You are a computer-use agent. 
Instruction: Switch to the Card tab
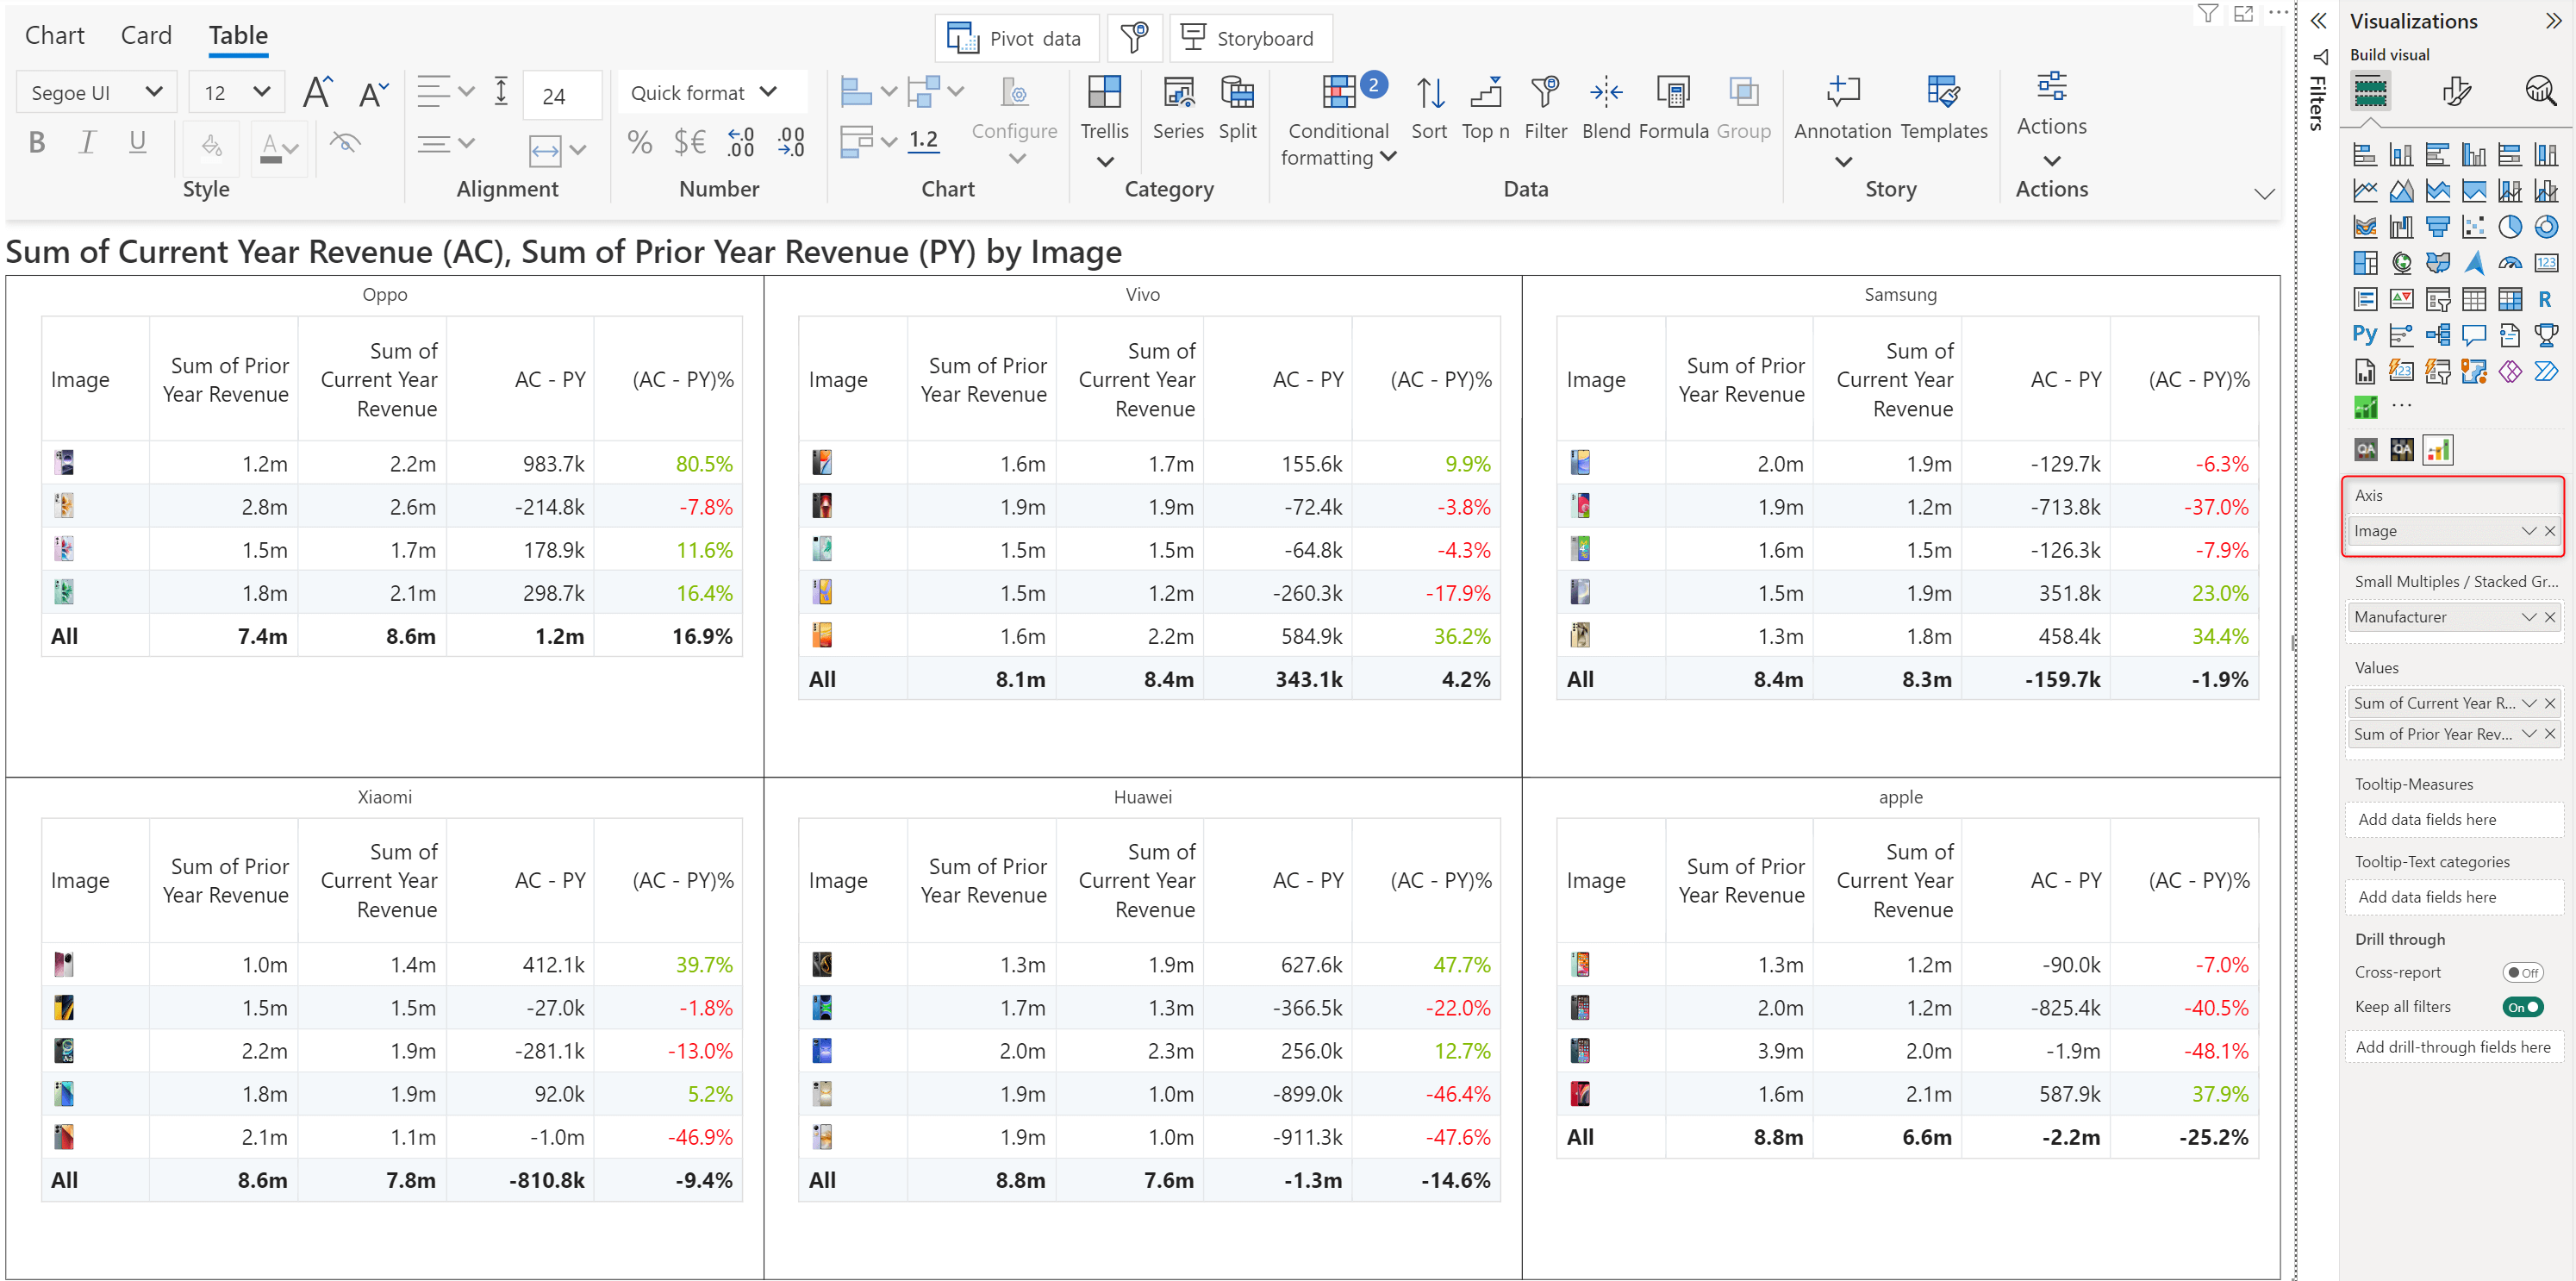pos(146,35)
